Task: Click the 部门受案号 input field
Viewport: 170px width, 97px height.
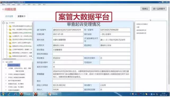Action: [x=68, y=30]
